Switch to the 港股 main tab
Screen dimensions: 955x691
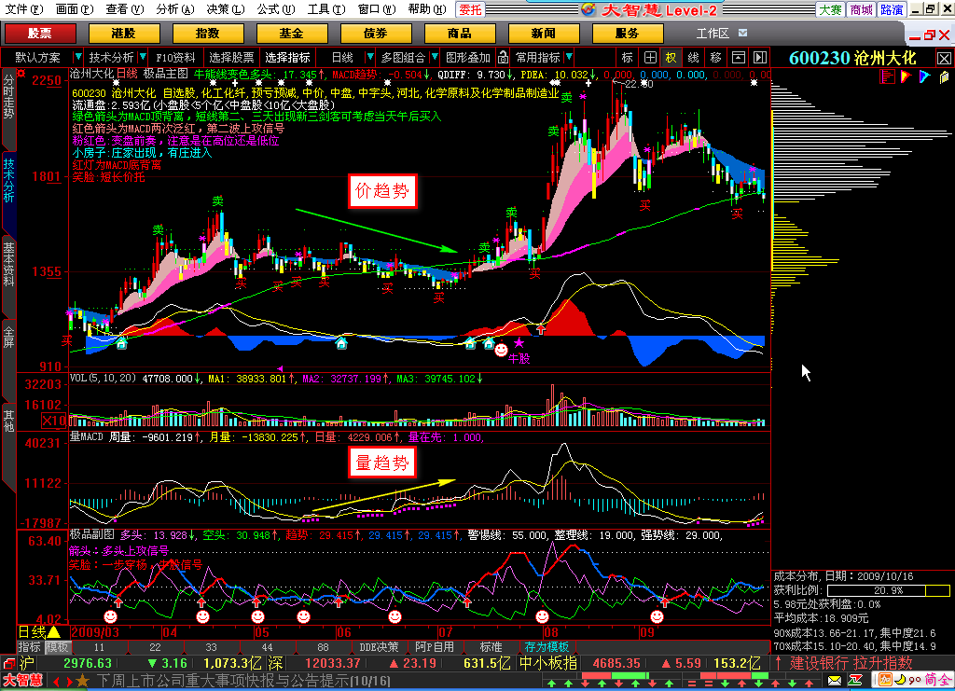point(124,33)
